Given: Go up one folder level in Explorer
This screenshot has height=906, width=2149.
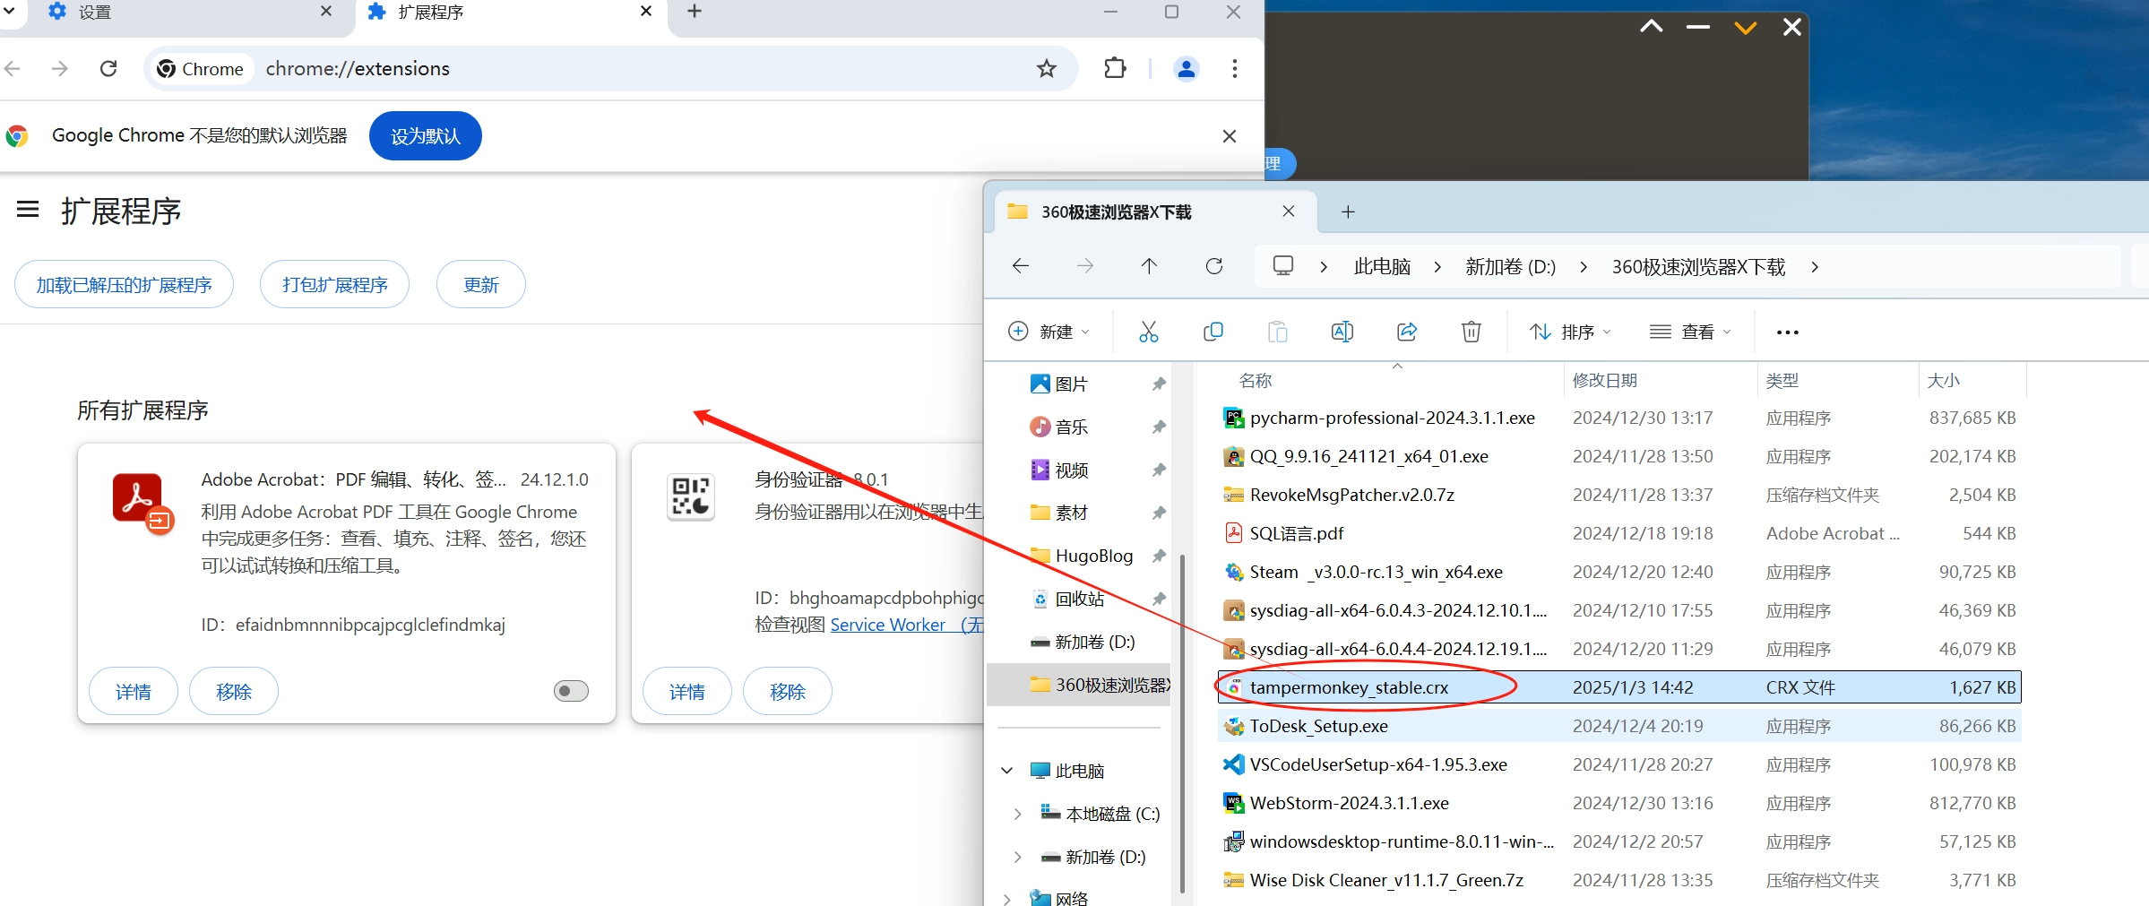Looking at the screenshot, I should pyautogui.click(x=1149, y=266).
